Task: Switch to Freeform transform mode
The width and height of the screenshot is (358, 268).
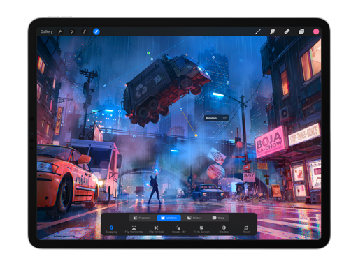Action: 142,218
